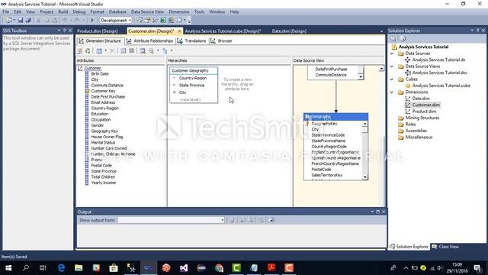Viewport: 488px width, 275px height.
Task: Collapse the Data Source Views folder
Action: [x=392, y=66]
